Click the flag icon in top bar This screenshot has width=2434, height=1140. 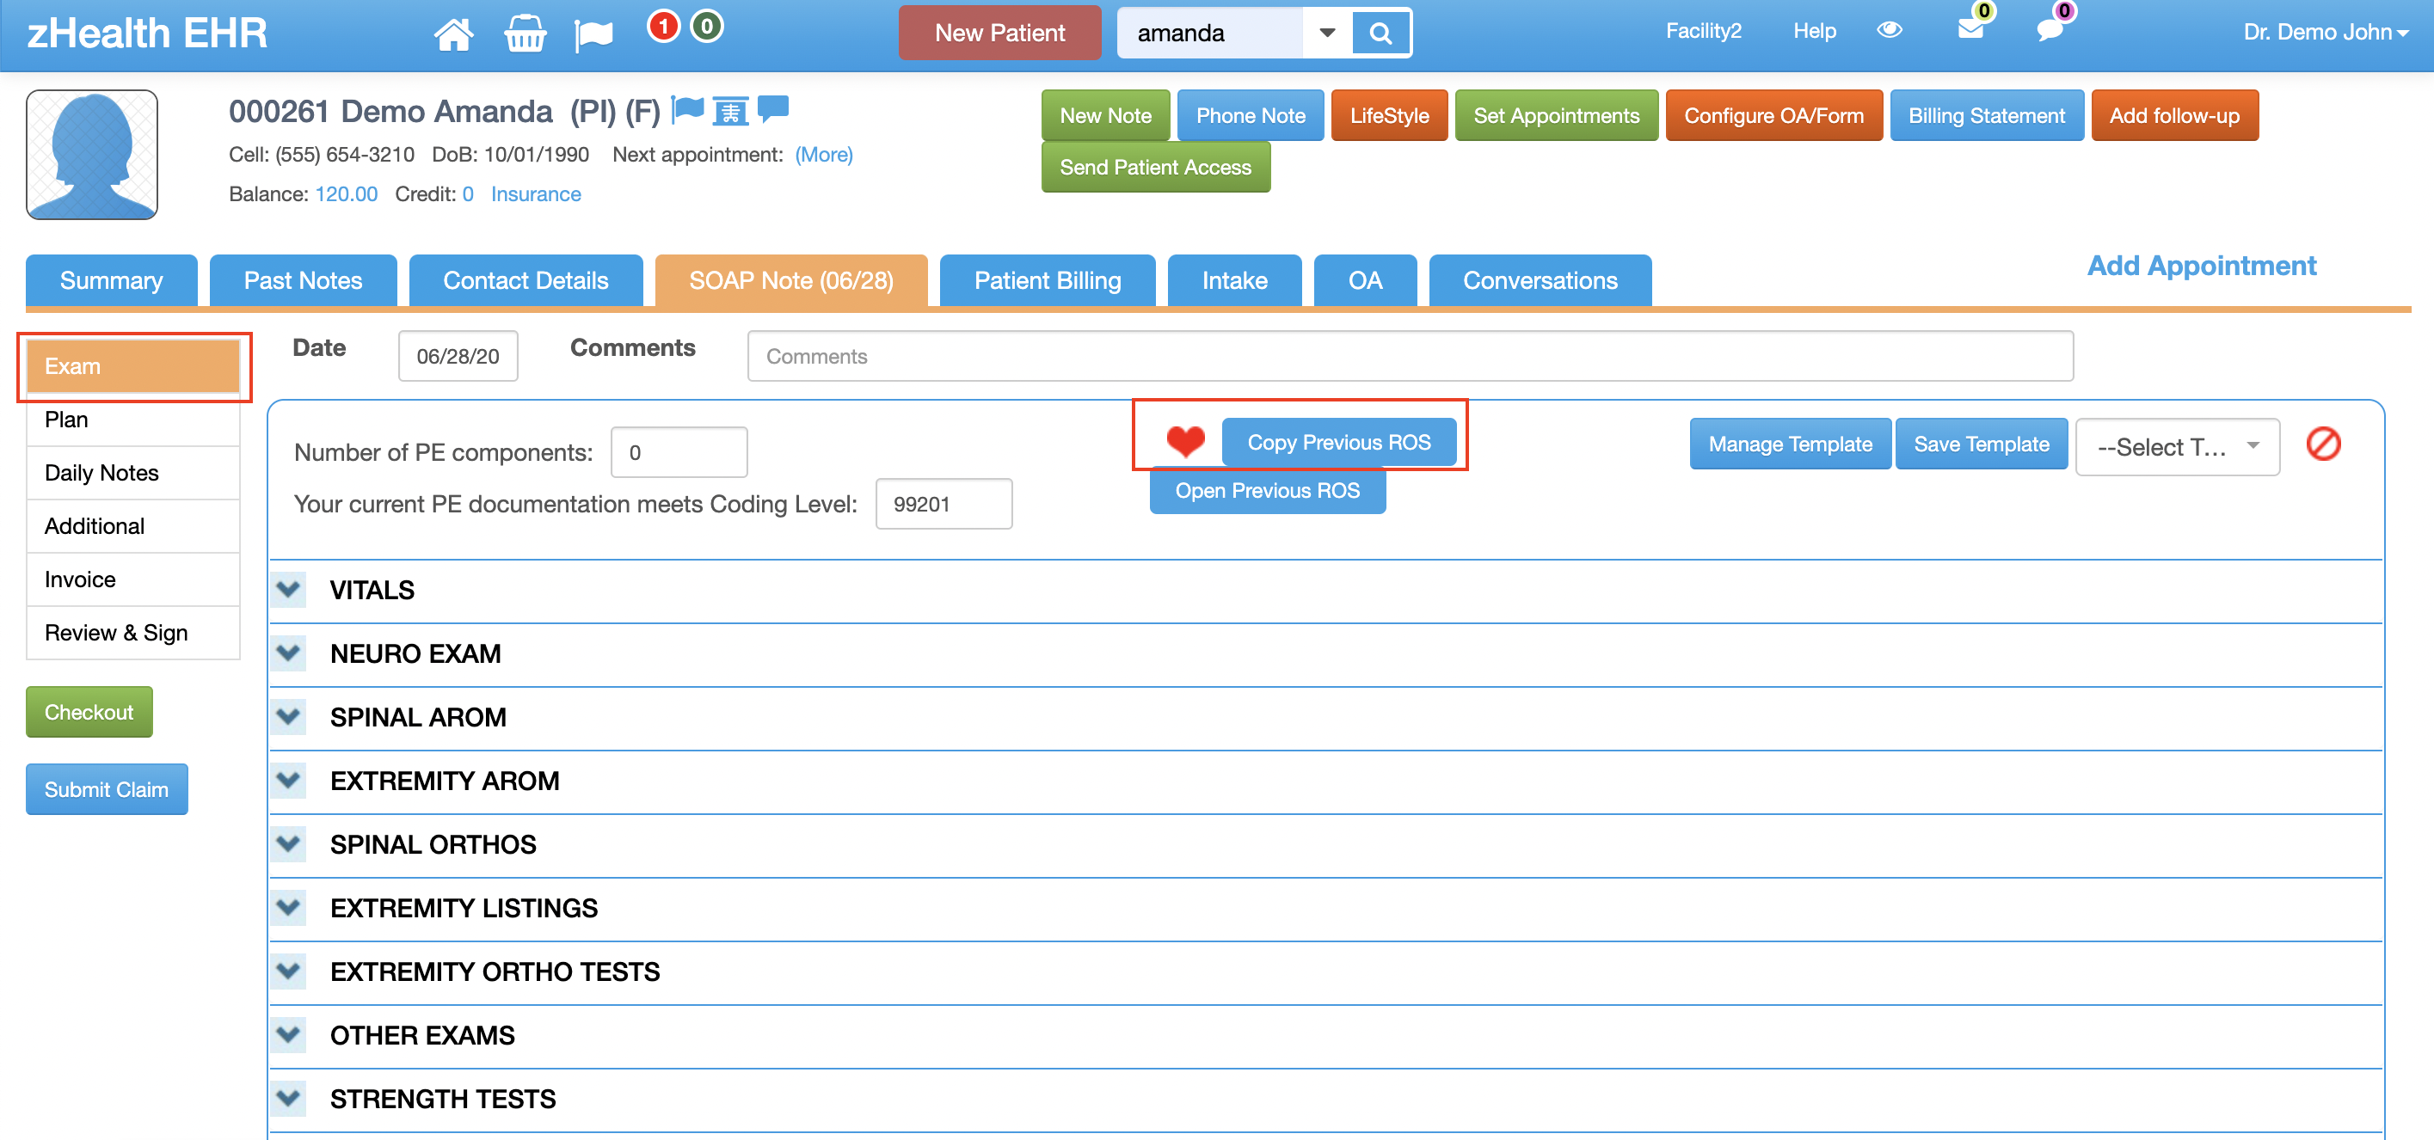point(593,35)
